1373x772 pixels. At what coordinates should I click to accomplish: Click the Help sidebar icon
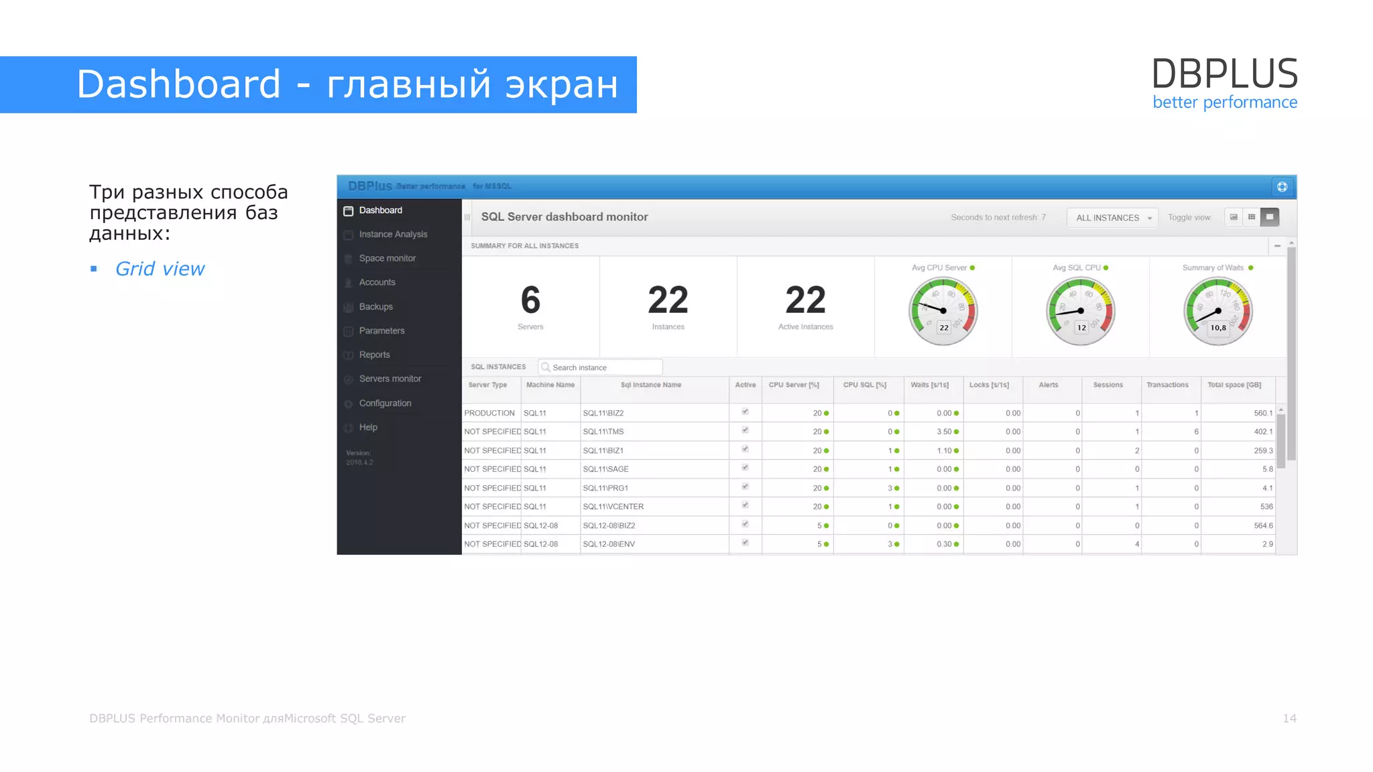349,428
